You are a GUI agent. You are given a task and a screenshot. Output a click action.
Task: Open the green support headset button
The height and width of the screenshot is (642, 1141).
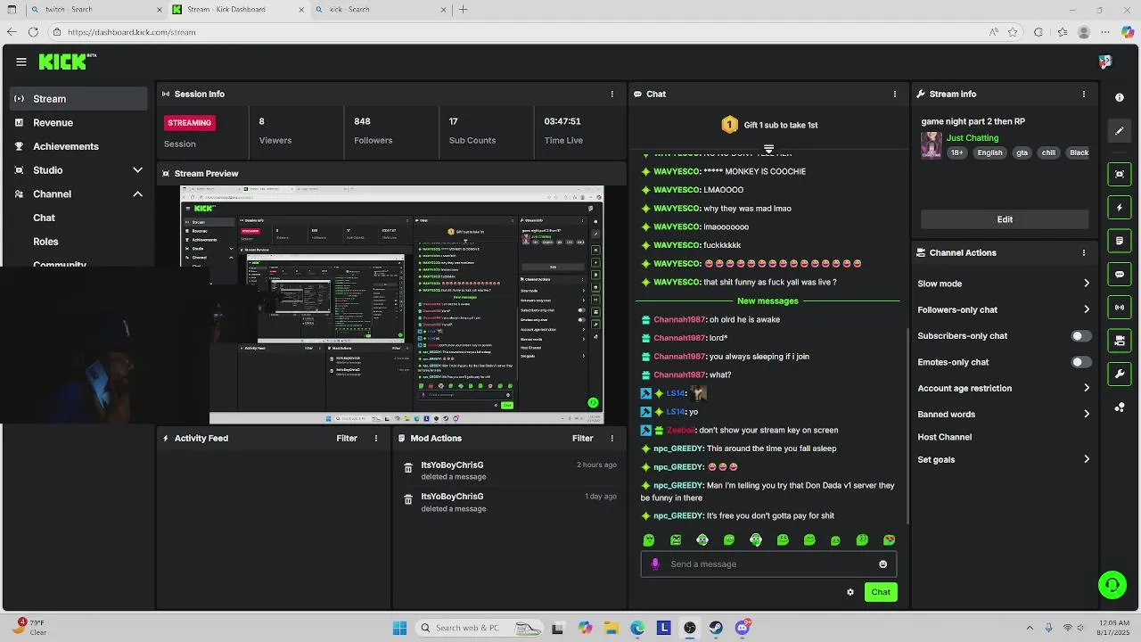(1112, 586)
